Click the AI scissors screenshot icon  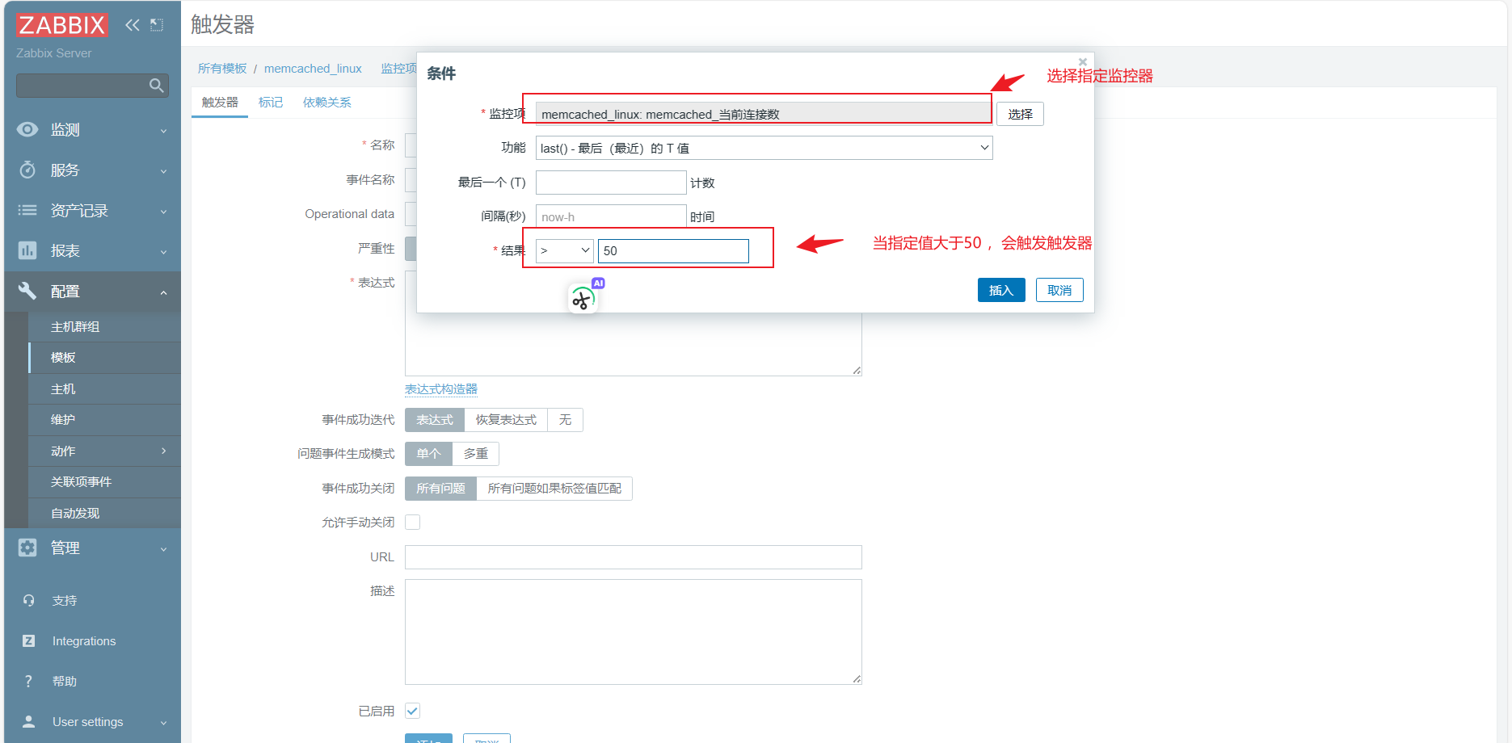click(583, 299)
